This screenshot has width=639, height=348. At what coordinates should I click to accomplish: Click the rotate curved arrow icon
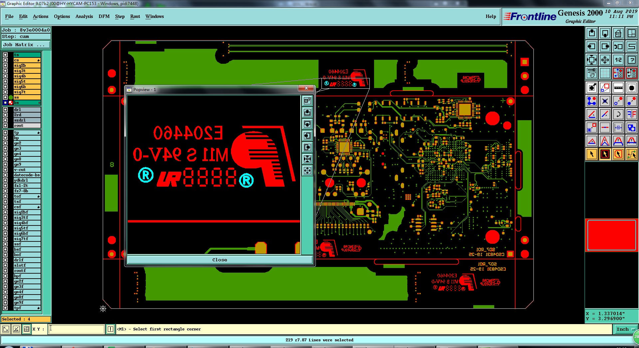618,114
